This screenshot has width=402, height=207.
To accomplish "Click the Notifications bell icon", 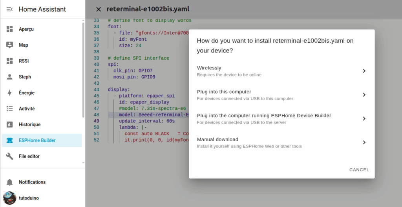I will tap(10, 182).
